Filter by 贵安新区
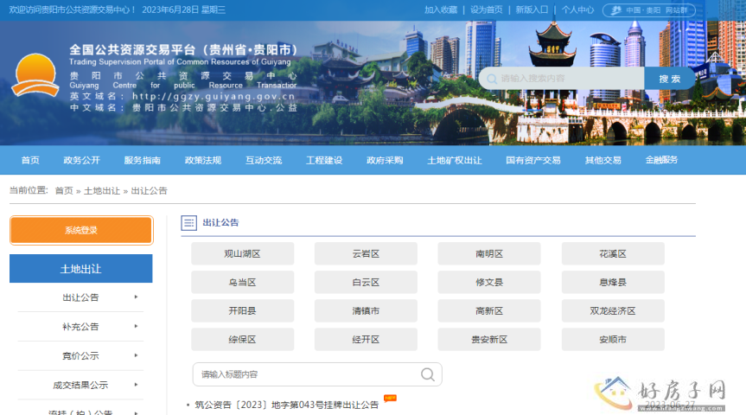The width and height of the screenshot is (746, 415). tap(489, 339)
